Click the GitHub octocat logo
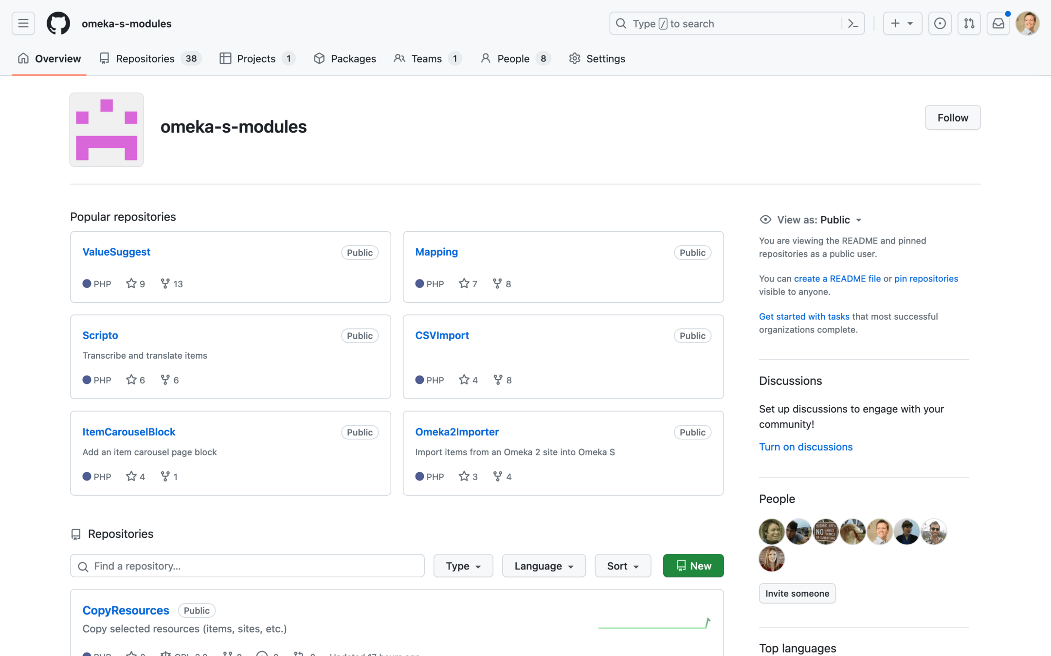This screenshot has height=656, width=1051. click(58, 23)
